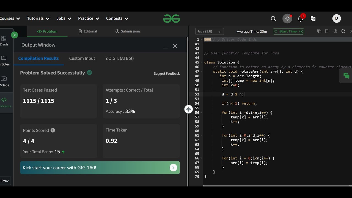352x198 pixels.
Task: Click the Problem Solved Successfully heading
Action: [53, 73]
